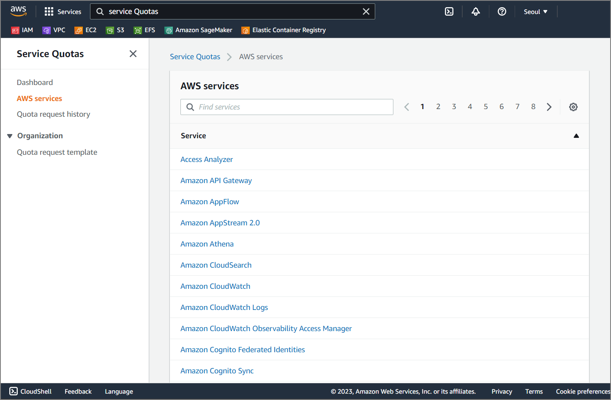Screen dimensions: 611x400
Task: Click Feedback in footer
Action: coord(78,392)
